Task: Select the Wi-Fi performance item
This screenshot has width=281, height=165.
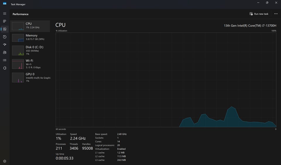Action: tap(30, 64)
